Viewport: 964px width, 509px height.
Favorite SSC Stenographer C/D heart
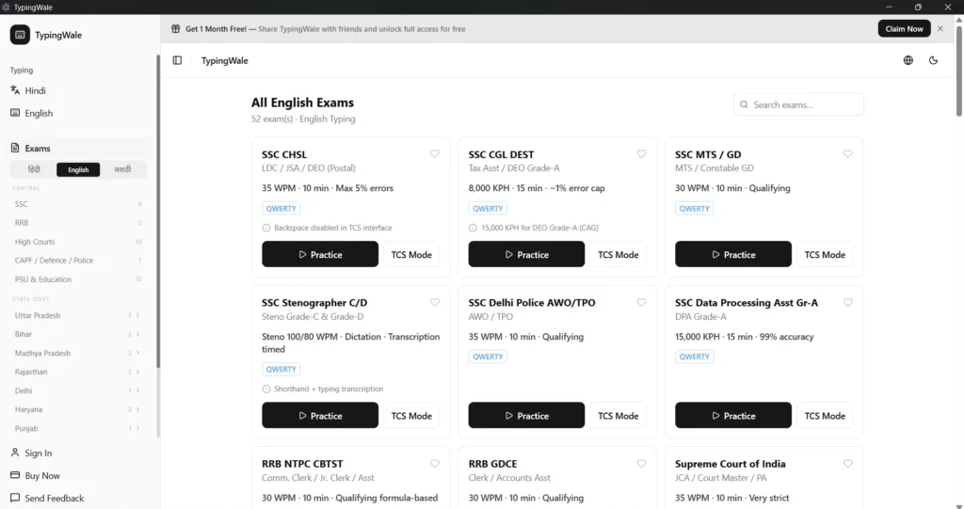coord(435,302)
